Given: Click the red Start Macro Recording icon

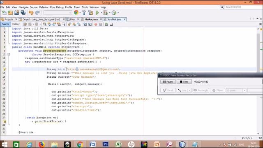Looking at the screenshot, I should click(x=96, y=25).
